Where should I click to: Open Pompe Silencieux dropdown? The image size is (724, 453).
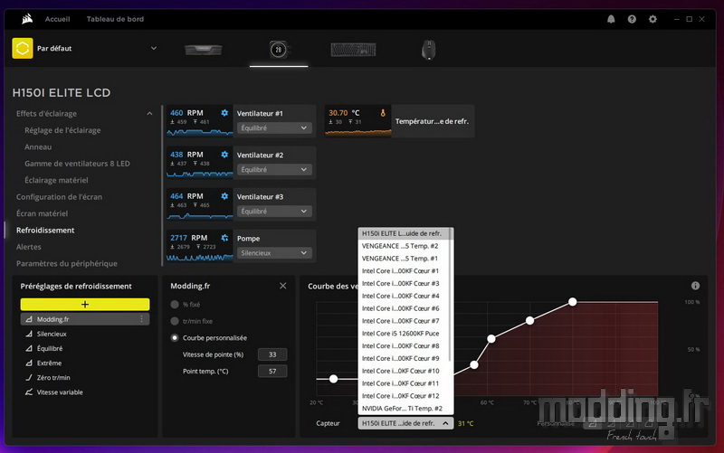pyautogui.click(x=274, y=253)
